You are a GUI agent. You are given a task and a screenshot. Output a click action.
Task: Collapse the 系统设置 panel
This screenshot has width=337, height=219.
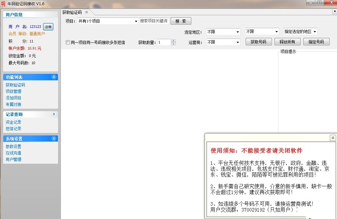tap(54, 139)
